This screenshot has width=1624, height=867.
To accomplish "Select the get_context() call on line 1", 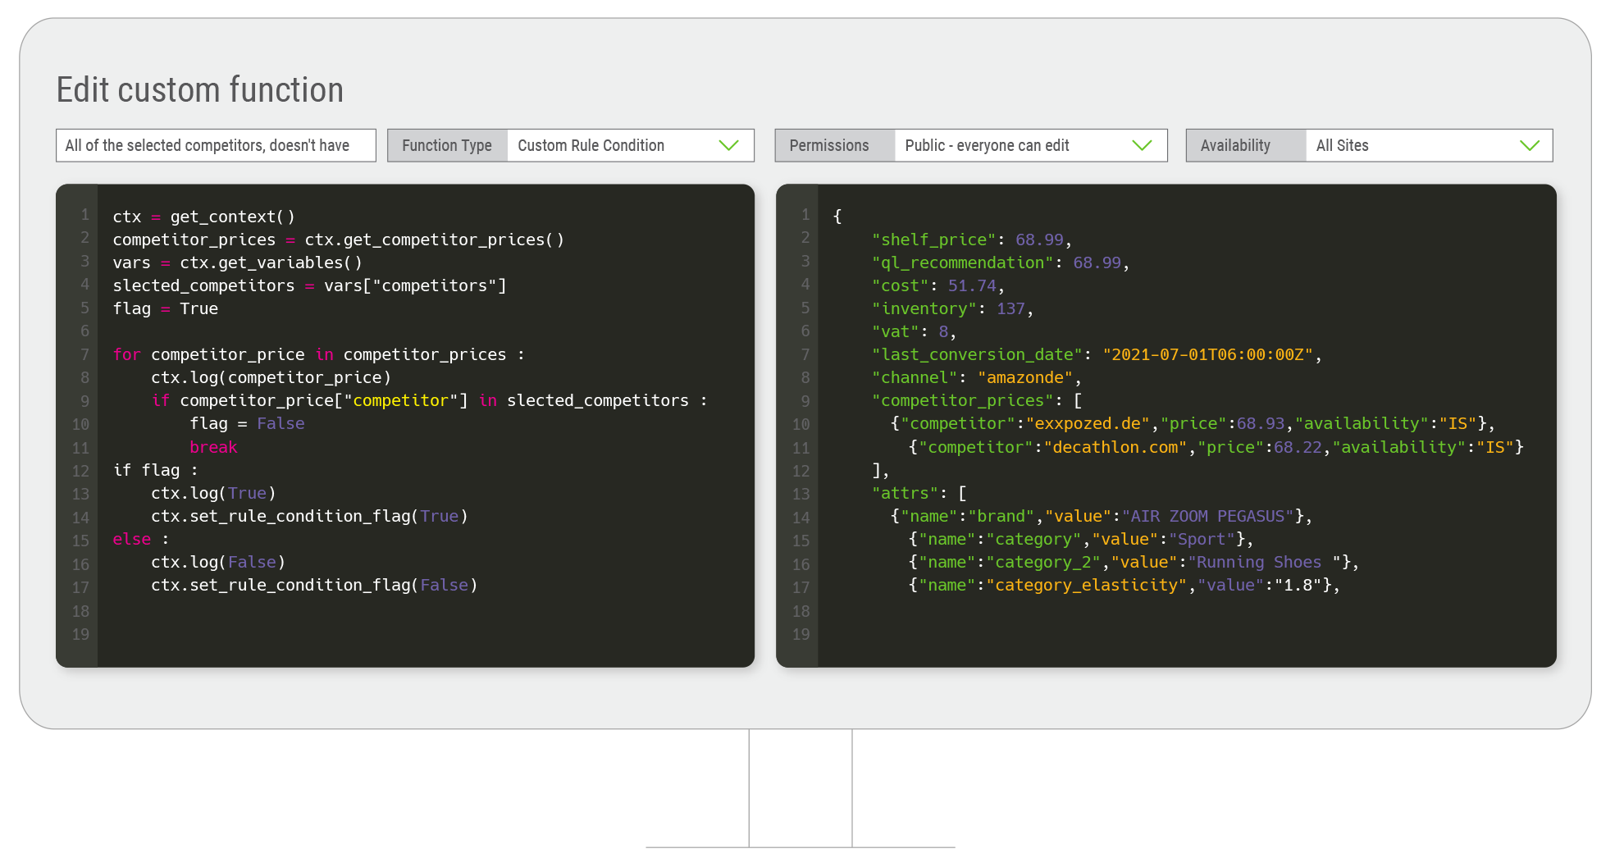I will click(x=232, y=217).
